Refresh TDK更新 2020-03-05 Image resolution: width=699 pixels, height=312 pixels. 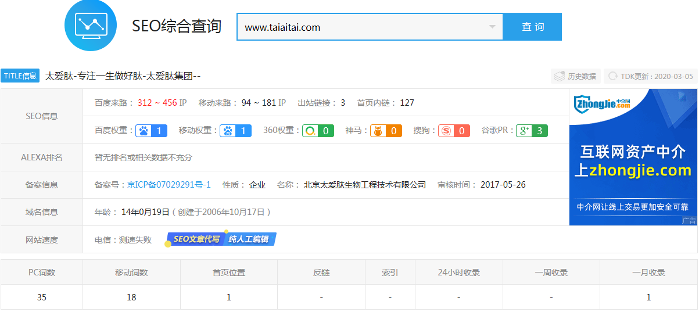(650, 76)
